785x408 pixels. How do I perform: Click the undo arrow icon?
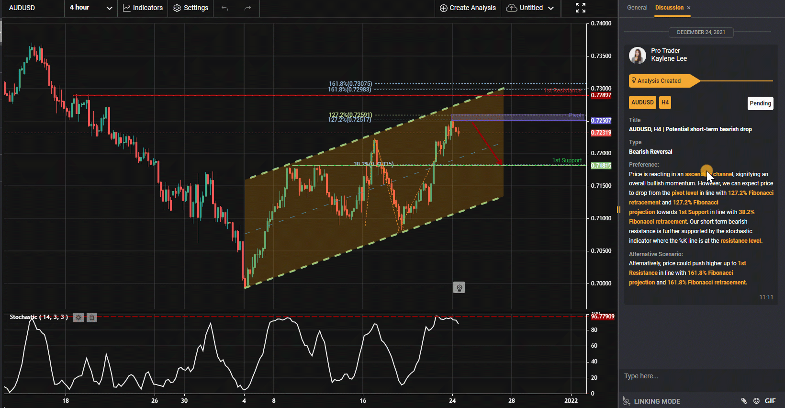coord(225,8)
